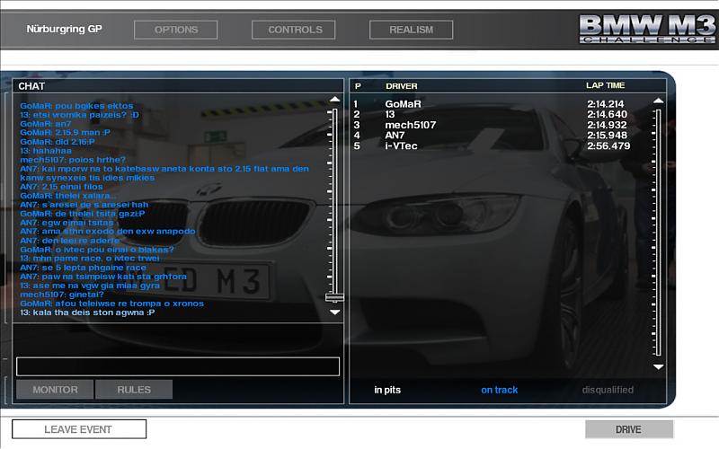Click the chat scroll down arrow
The image size is (719, 449).
(x=334, y=312)
